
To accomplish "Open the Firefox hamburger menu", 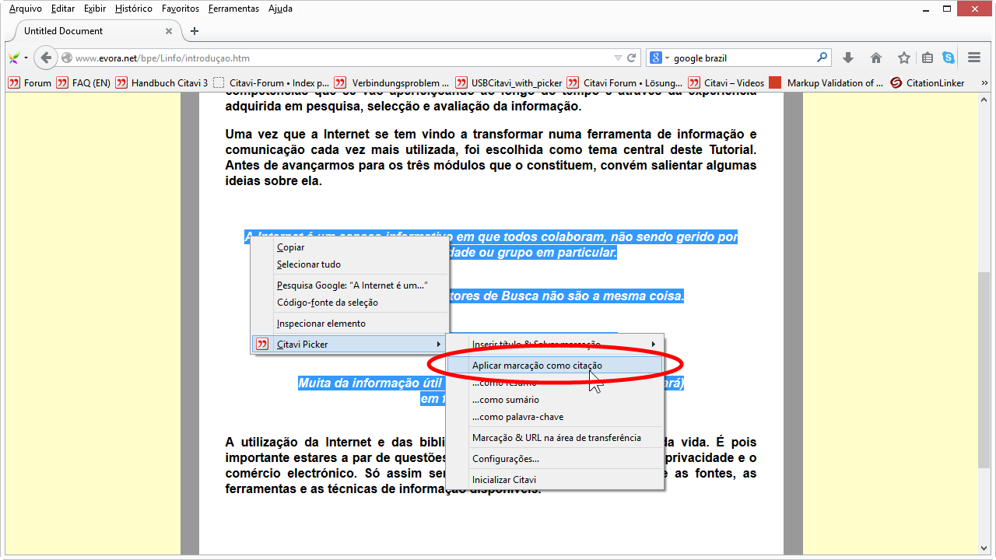I will (974, 58).
